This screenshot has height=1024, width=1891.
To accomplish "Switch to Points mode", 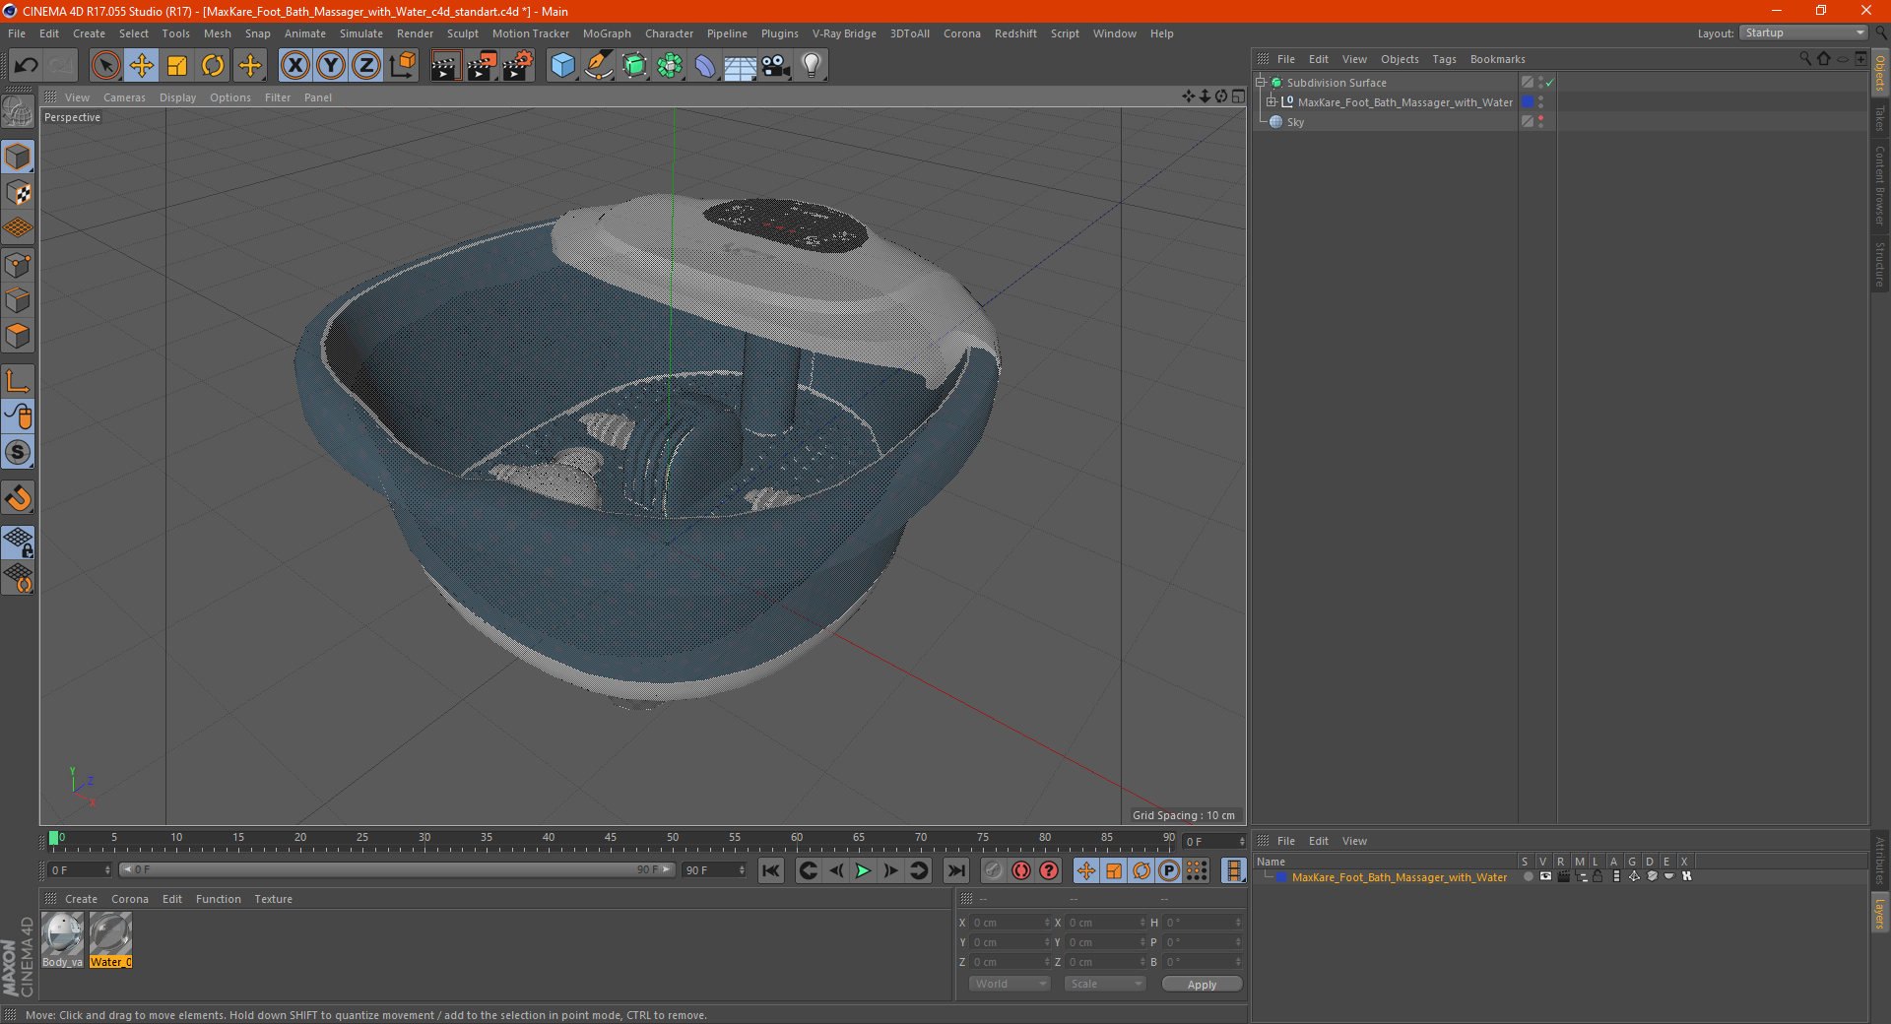I will click(x=19, y=265).
